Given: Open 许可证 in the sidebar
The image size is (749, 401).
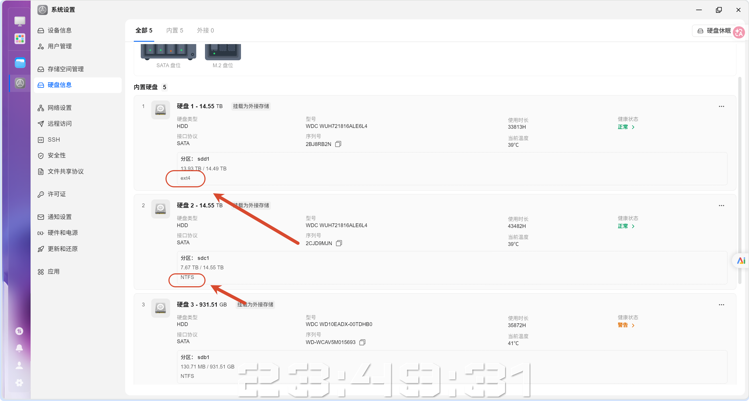Looking at the screenshot, I should click(78, 194).
